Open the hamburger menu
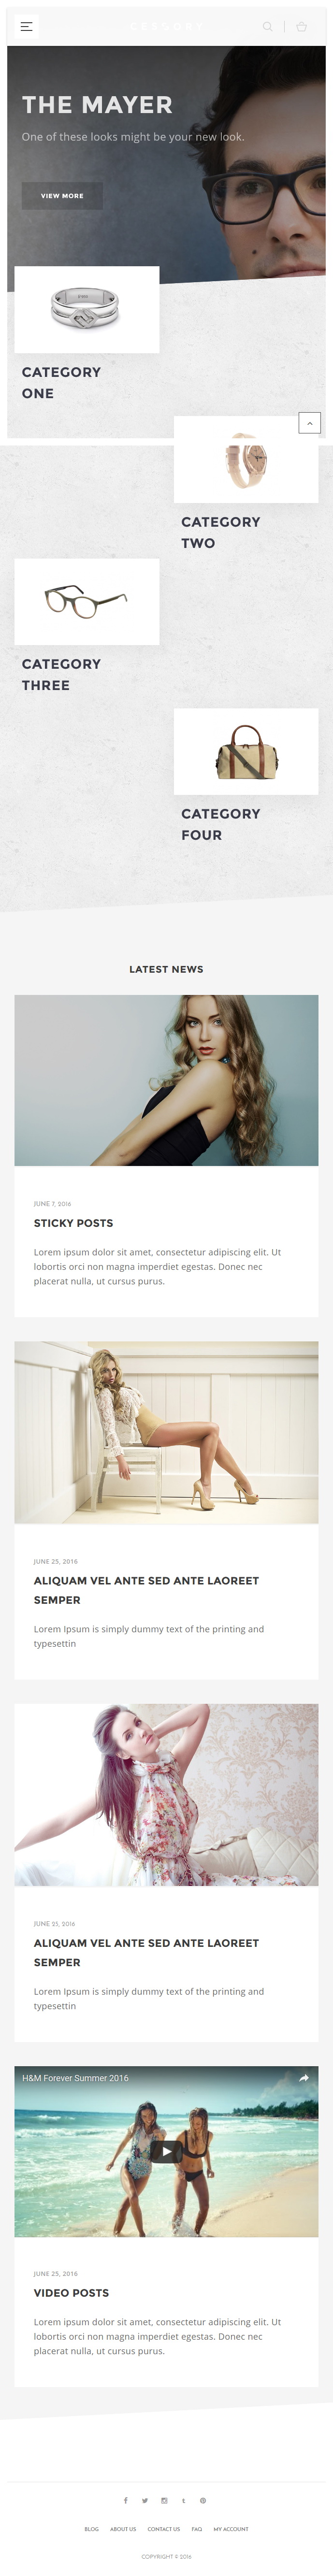333x2576 pixels. [x=27, y=27]
